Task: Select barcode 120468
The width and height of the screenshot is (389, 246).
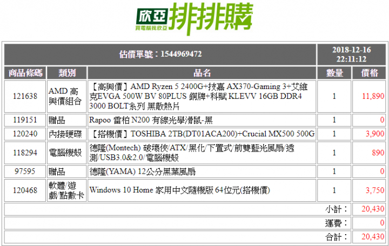Action: [25, 190]
